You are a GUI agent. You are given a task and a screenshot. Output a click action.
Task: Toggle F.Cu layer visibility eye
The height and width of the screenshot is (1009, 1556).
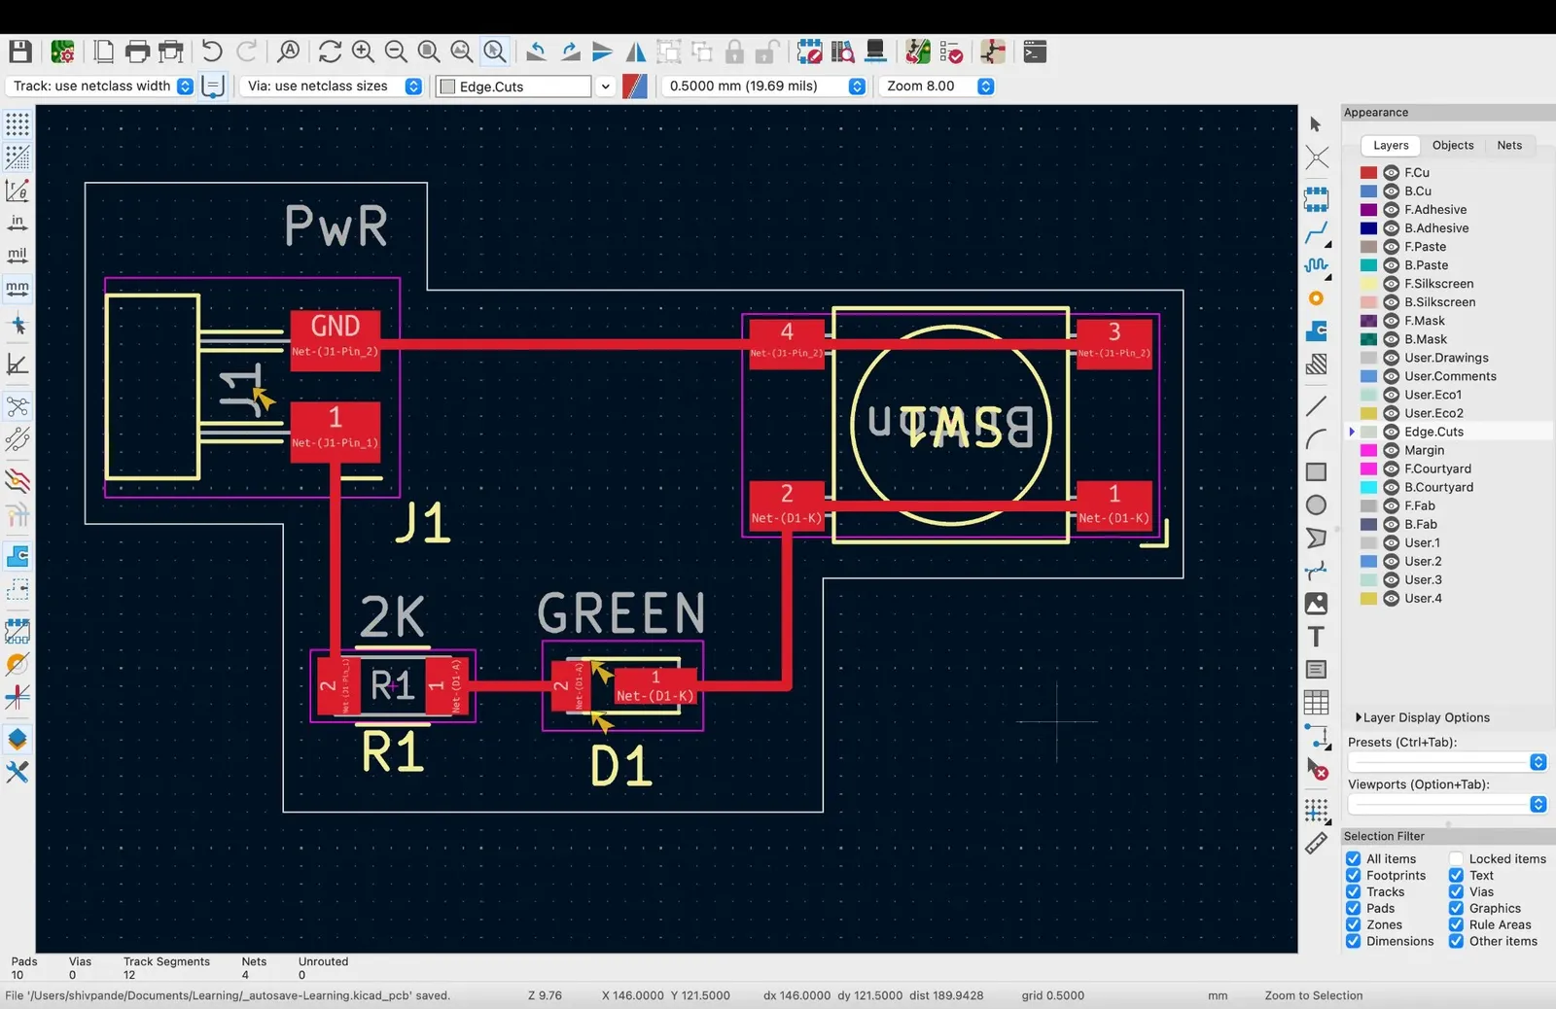click(x=1391, y=172)
